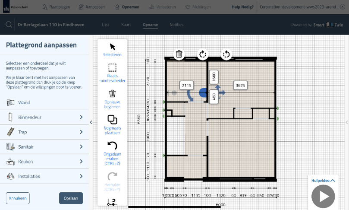Rotate door counterclockwise above floor plan
The width and height of the screenshot is (349, 210).
226,54
